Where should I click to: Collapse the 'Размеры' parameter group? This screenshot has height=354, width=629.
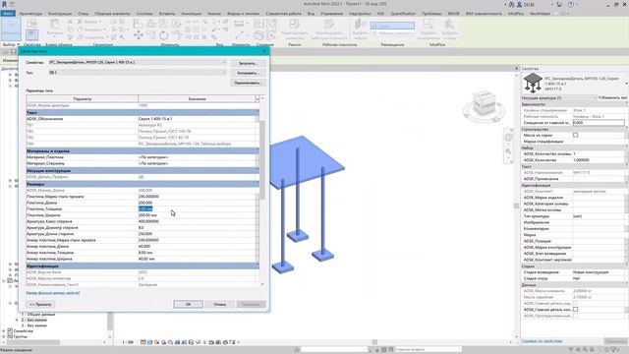[x=257, y=184]
